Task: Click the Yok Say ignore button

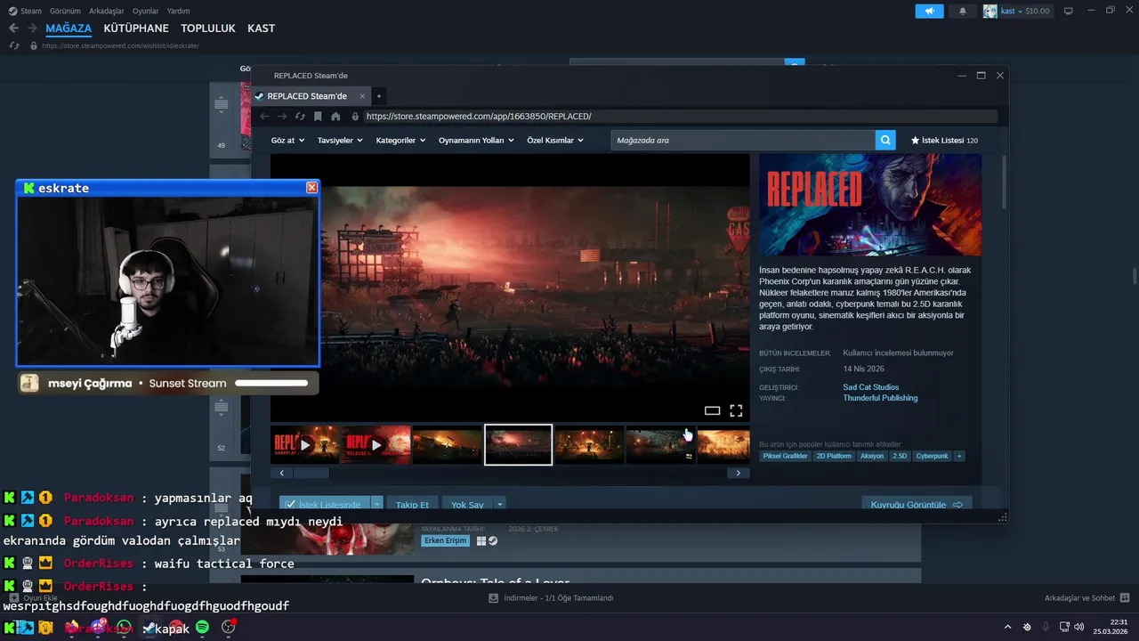Action: [x=467, y=505]
